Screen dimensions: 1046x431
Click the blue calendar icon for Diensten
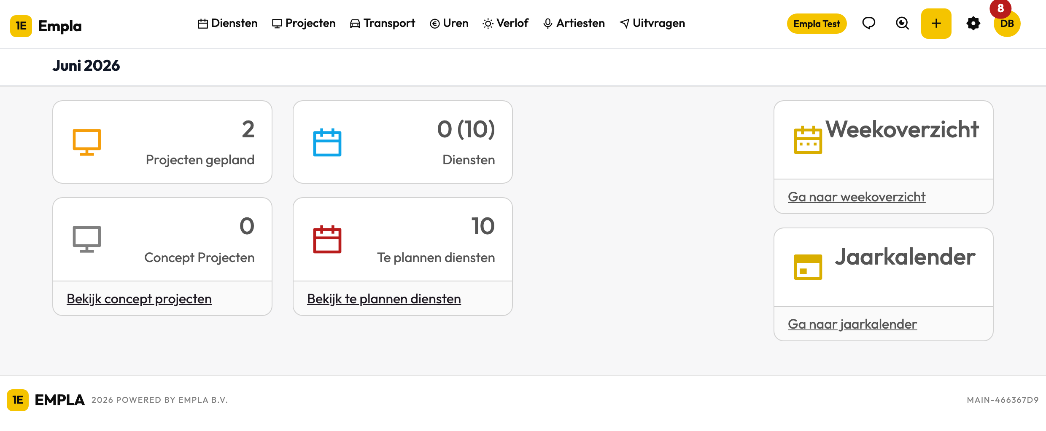pos(327,142)
